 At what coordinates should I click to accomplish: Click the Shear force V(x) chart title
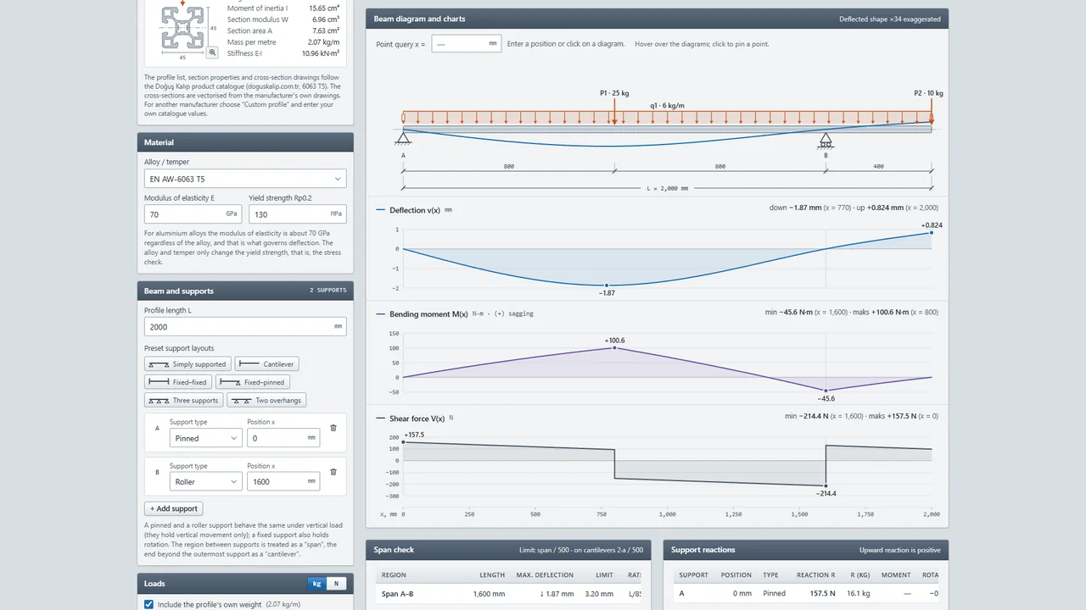(x=417, y=419)
